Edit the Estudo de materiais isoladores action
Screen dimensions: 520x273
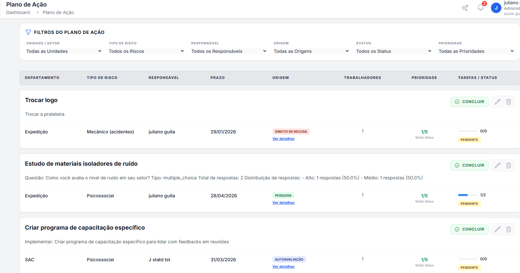[x=497, y=165]
